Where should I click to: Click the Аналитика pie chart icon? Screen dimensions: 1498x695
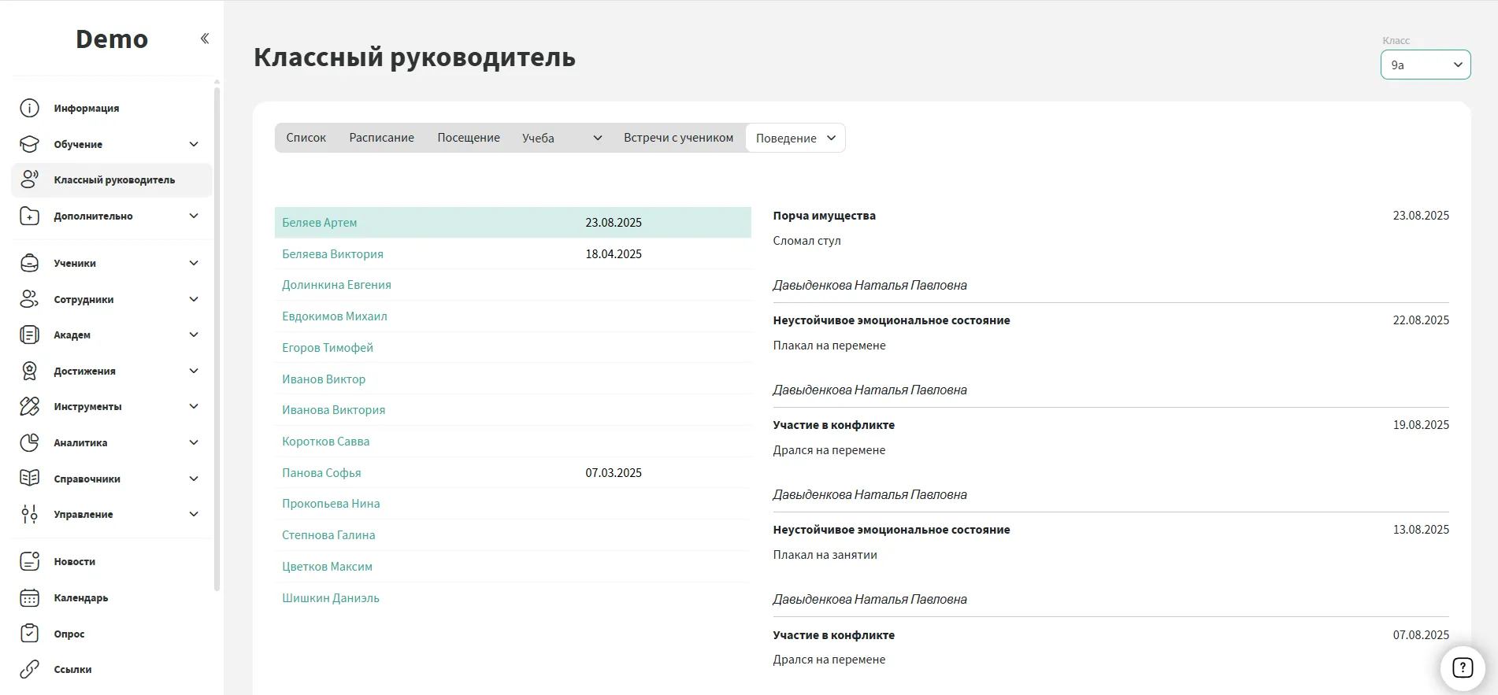coord(29,442)
